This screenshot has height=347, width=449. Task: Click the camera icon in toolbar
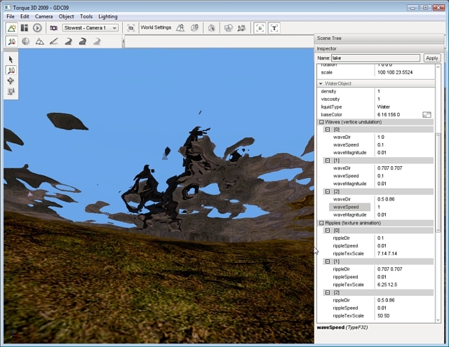tap(53, 28)
